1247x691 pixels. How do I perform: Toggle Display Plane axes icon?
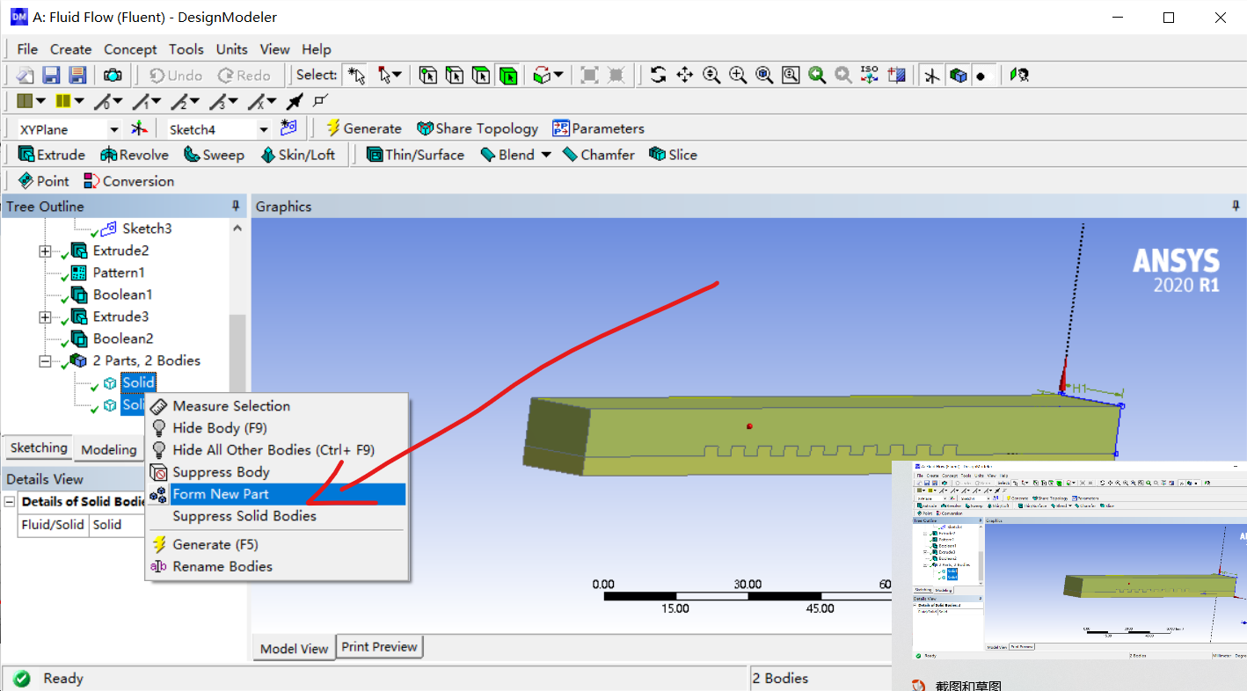click(x=932, y=76)
